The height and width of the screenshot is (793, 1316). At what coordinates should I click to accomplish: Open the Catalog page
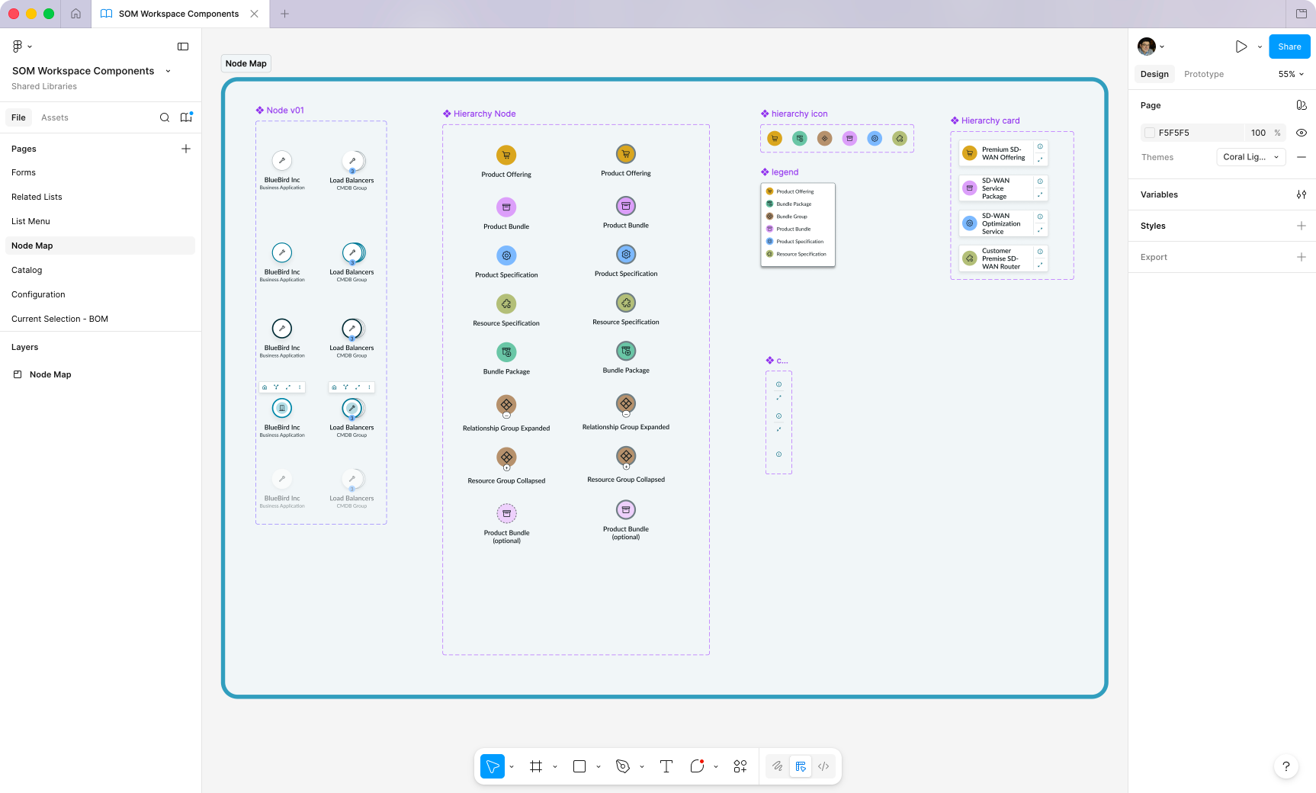(x=27, y=270)
